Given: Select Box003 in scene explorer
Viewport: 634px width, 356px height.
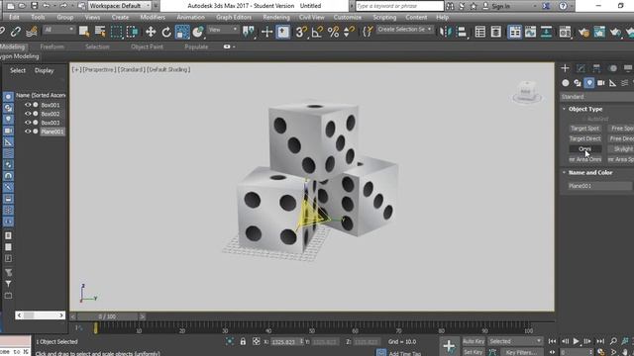Looking at the screenshot, I should pos(51,123).
